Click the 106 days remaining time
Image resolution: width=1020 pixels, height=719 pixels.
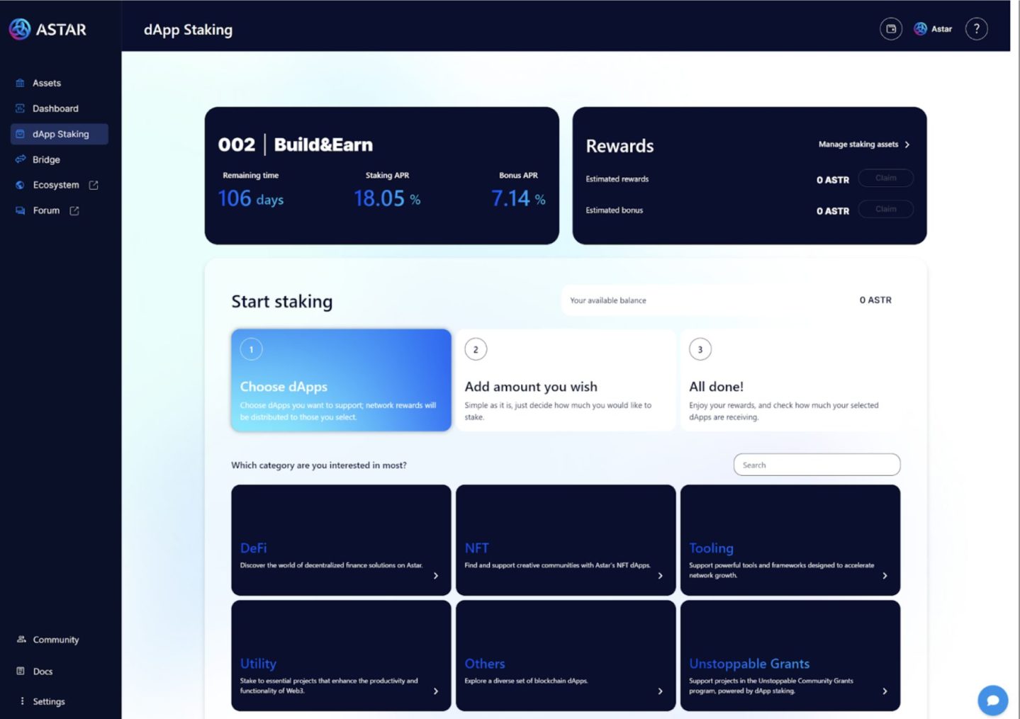click(251, 198)
